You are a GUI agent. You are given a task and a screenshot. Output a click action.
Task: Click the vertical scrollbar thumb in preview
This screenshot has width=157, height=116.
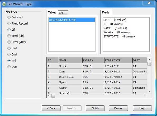click(x=150, y=64)
